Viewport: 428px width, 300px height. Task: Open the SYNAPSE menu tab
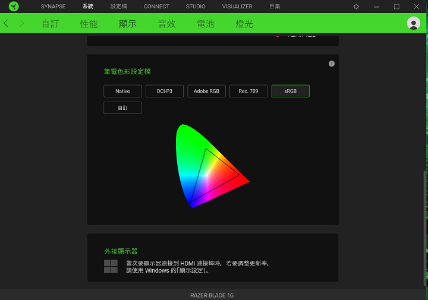53,7
